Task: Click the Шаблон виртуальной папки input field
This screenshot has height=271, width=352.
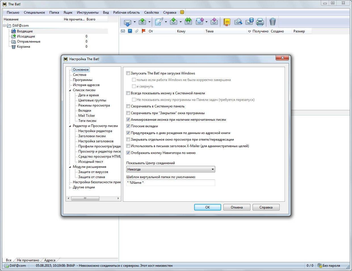Action: pyautogui.click(x=171, y=183)
